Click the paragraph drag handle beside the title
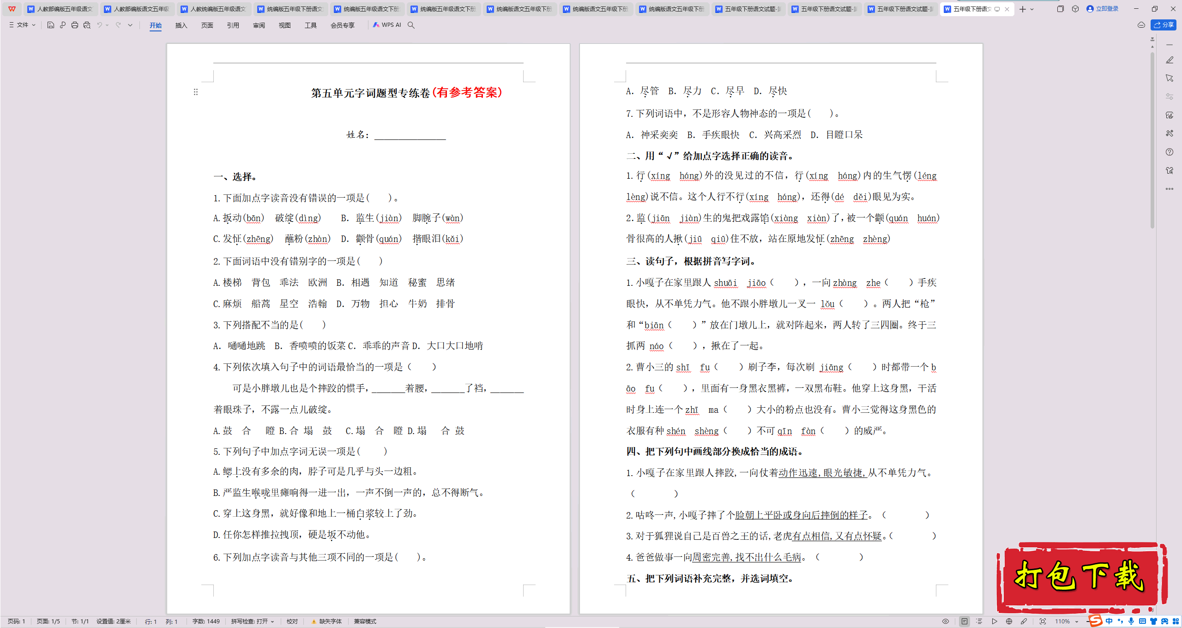Viewport: 1182px width, 628px height. tap(196, 92)
